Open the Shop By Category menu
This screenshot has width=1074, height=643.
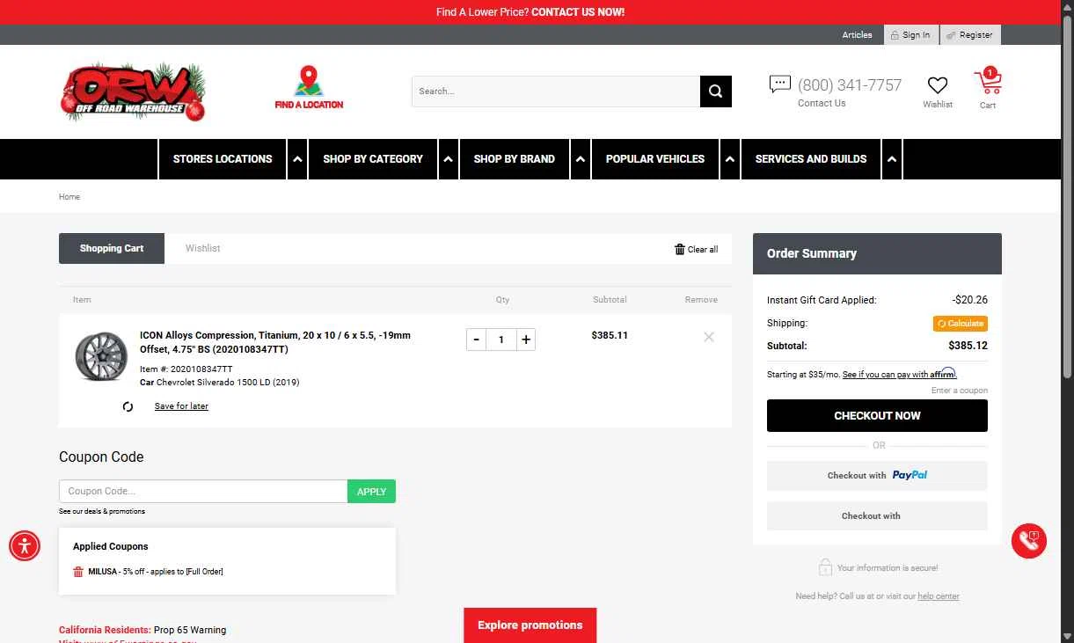coord(373,159)
